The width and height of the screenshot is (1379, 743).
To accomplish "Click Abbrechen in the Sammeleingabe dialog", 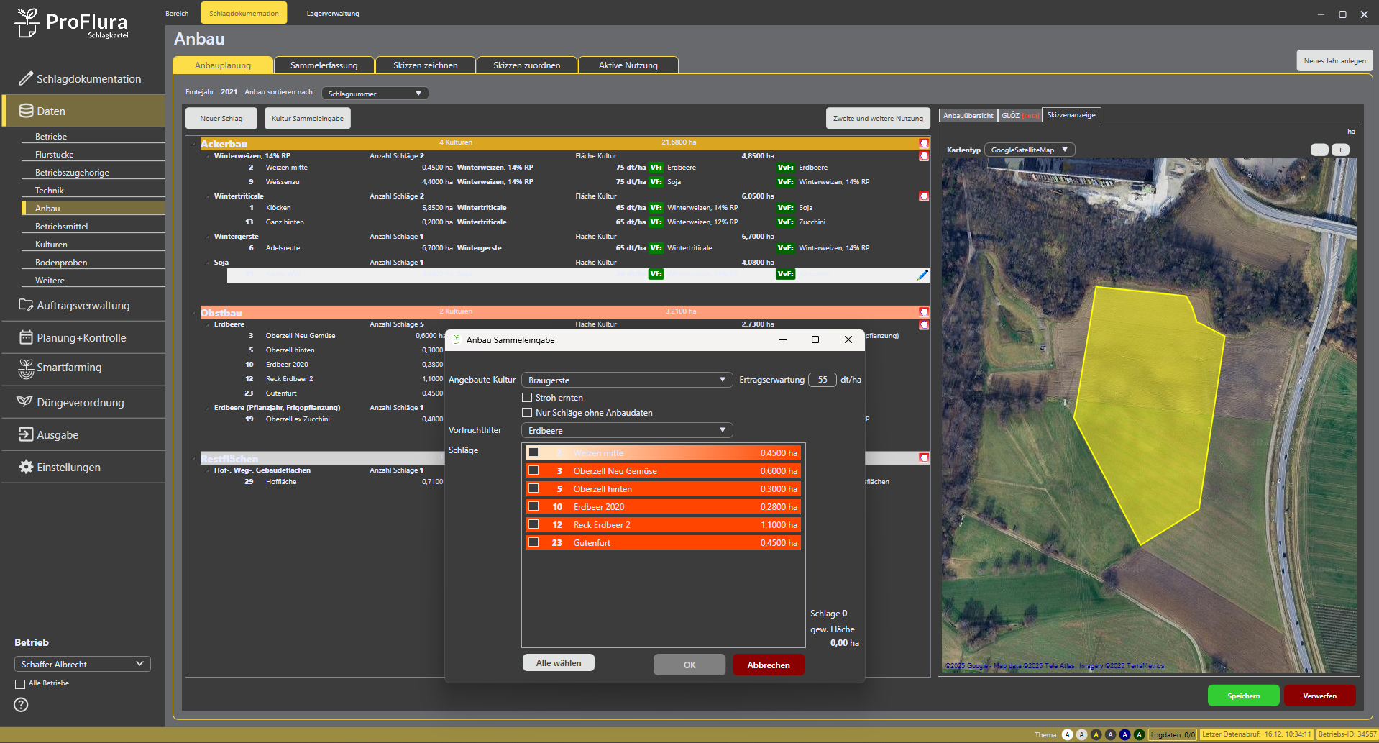I will pos(768,665).
